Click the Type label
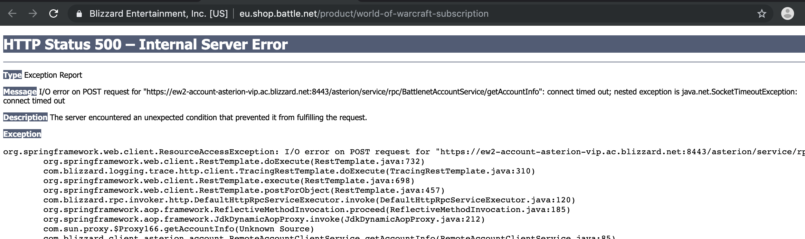Screen dimensions: 805x239 point(13,75)
